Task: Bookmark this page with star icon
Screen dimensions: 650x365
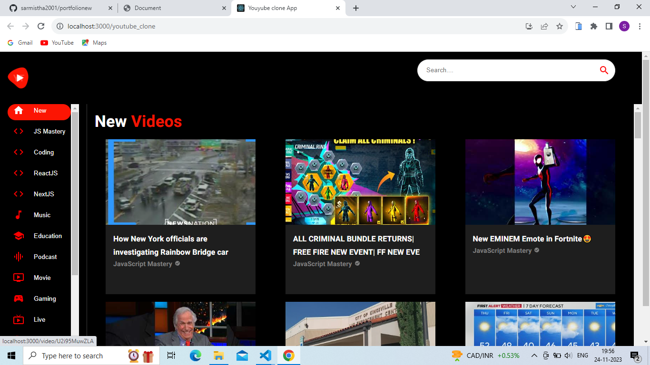Action: tap(560, 26)
